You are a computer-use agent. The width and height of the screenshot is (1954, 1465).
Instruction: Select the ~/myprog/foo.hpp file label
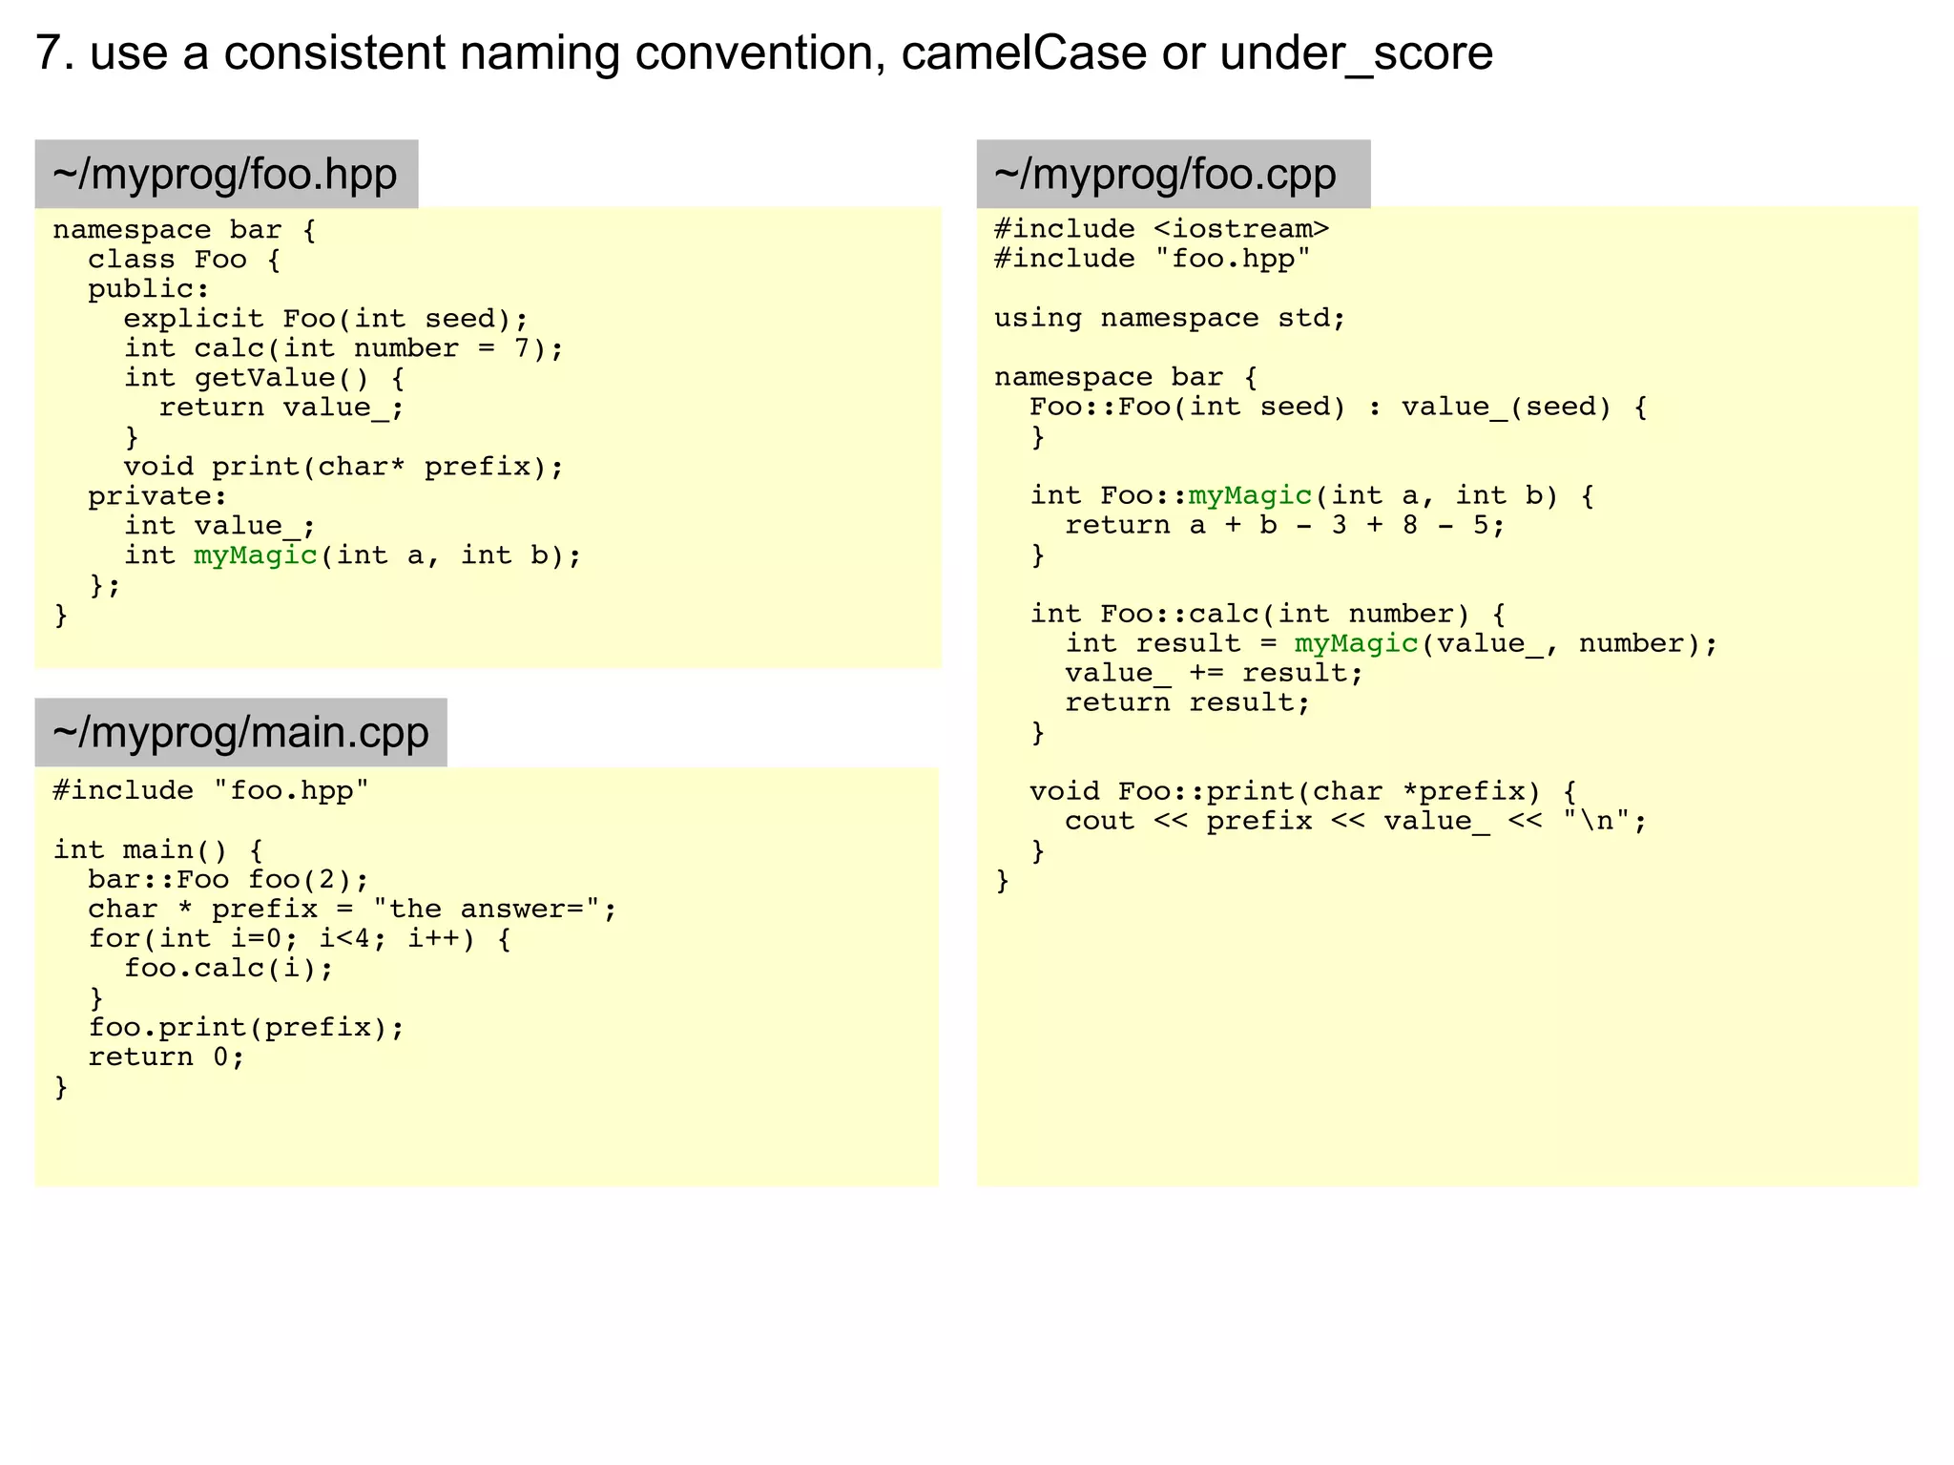(x=226, y=174)
